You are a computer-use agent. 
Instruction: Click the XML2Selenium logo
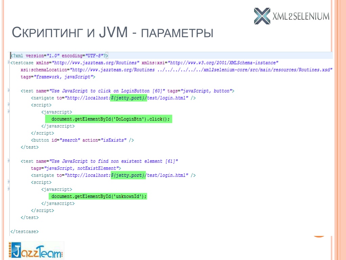click(x=292, y=16)
